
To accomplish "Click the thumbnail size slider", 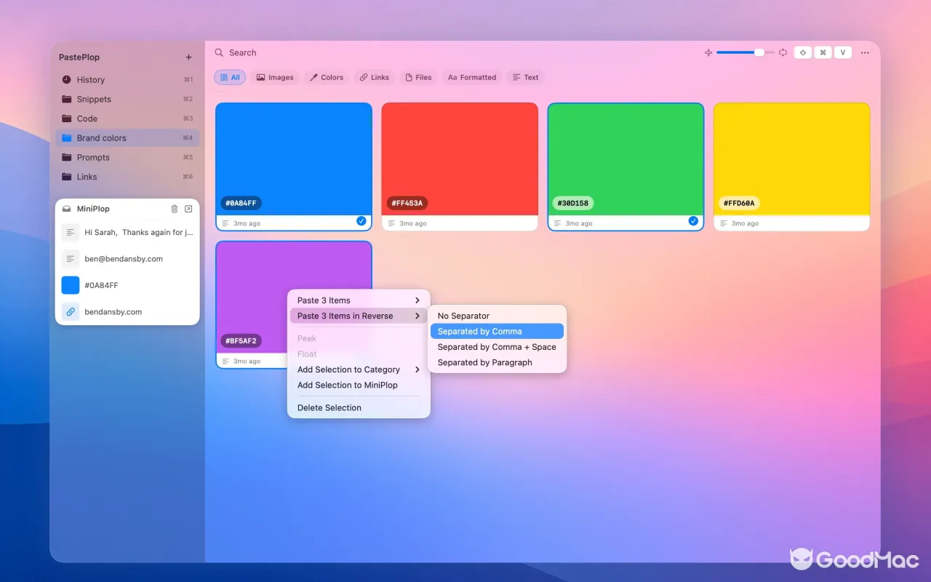I will pos(745,52).
